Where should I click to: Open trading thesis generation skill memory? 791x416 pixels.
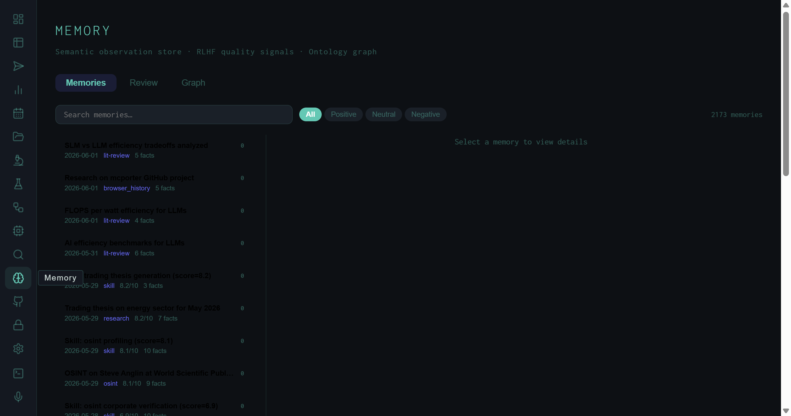[x=155, y=280]
